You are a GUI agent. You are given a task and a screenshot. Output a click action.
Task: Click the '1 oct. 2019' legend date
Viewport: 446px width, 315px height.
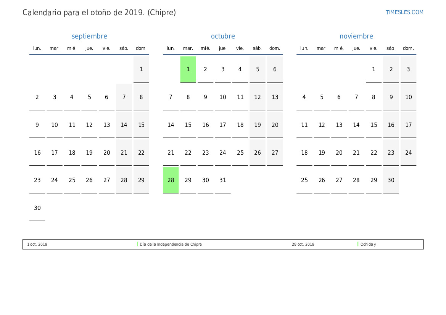(x=37, y=245)
